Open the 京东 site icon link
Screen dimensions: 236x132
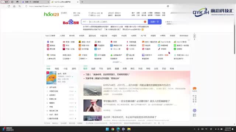(66, 45)
